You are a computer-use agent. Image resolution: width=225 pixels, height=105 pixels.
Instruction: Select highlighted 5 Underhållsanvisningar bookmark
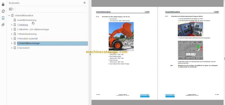52,43
